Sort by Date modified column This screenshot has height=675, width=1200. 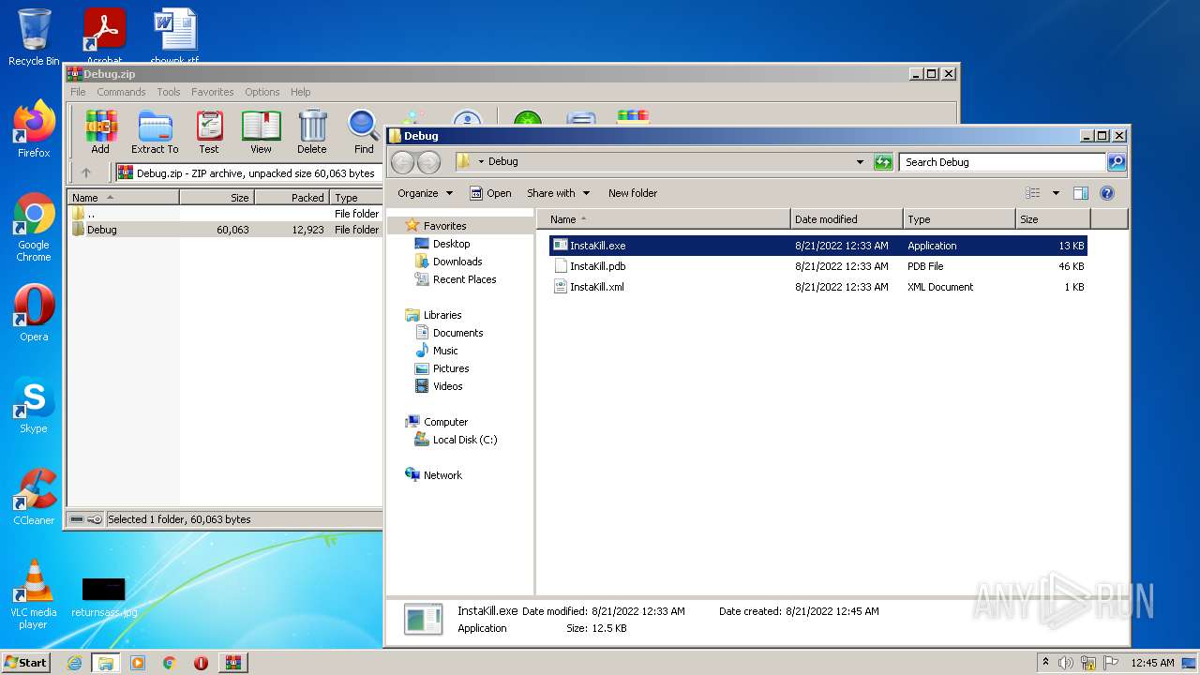point(847,219)
